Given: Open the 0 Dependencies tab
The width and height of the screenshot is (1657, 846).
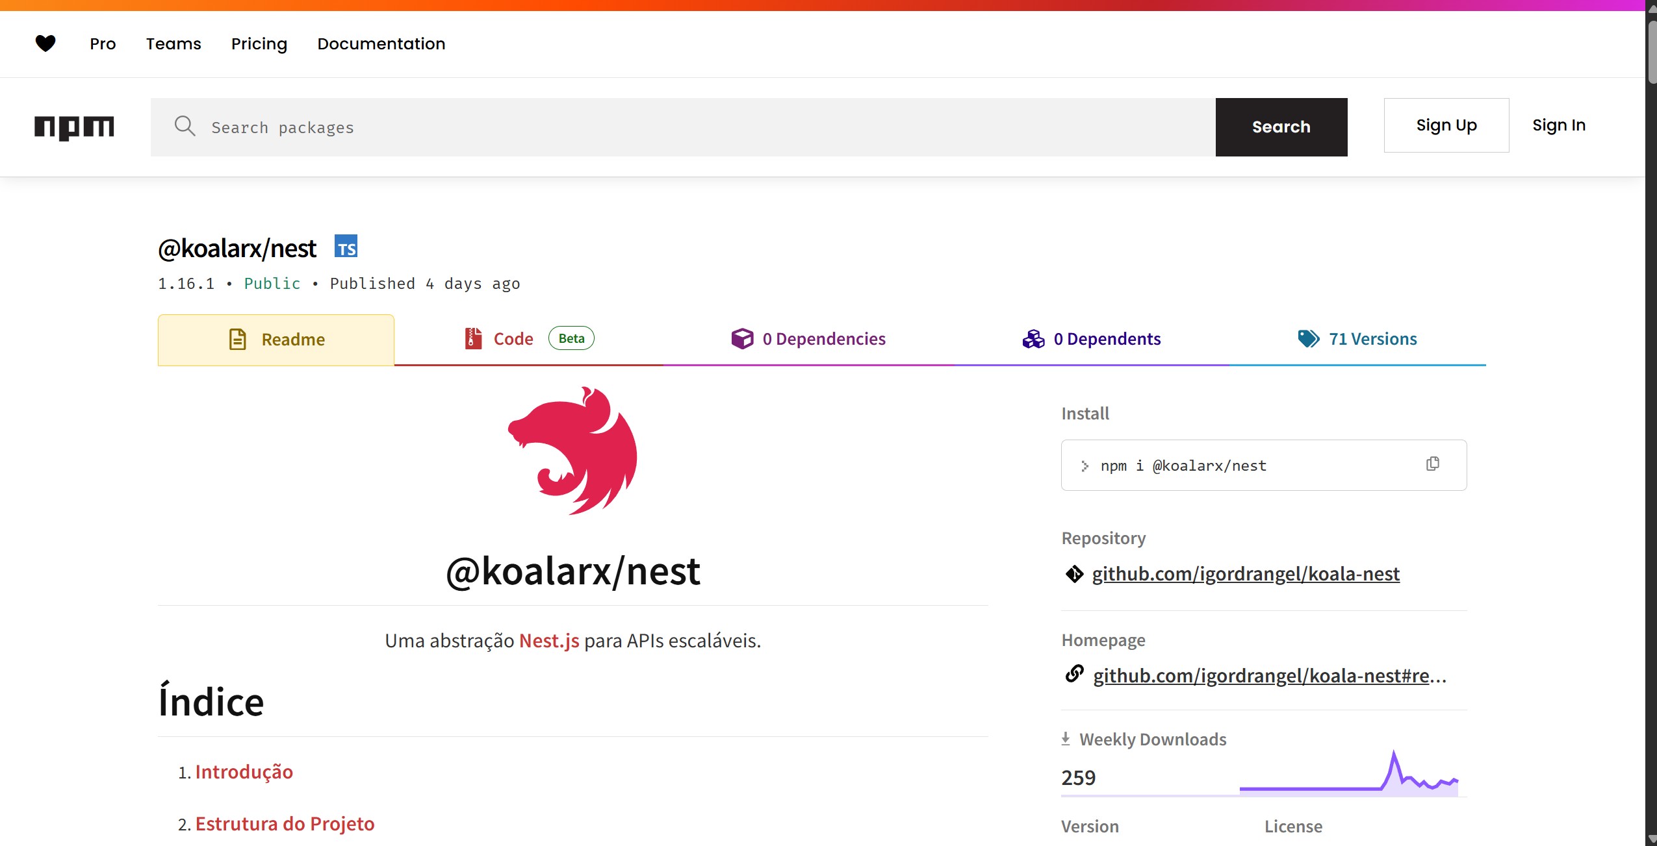Looking at the screenshot, I should [808, 339].
